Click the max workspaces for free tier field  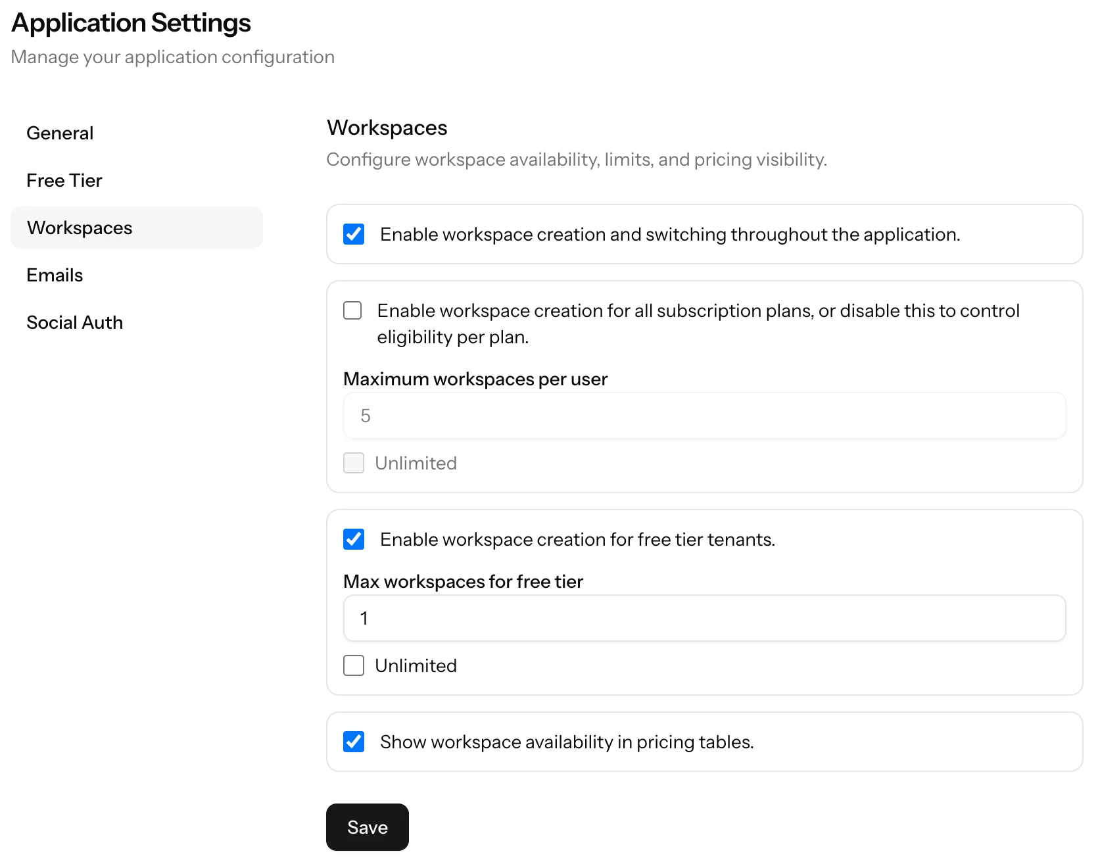click(704, 618)
